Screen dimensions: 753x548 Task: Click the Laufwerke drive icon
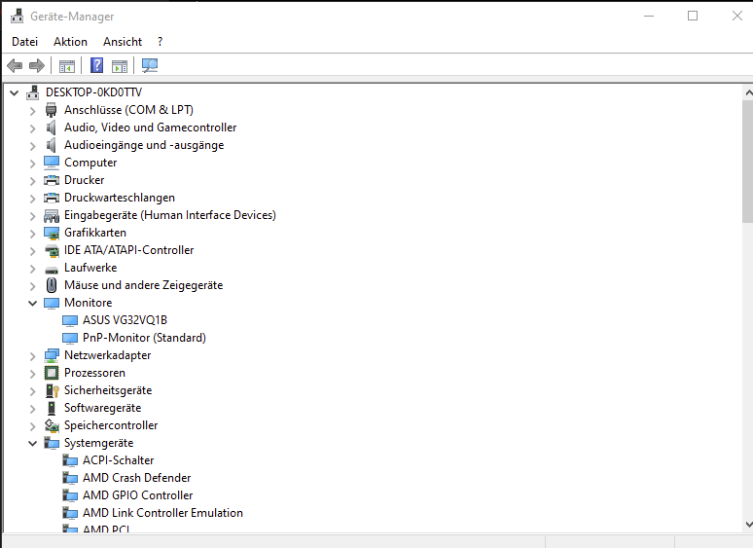52,270
